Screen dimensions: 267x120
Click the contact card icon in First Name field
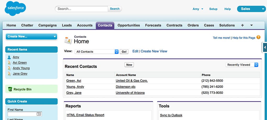point(39,114)
